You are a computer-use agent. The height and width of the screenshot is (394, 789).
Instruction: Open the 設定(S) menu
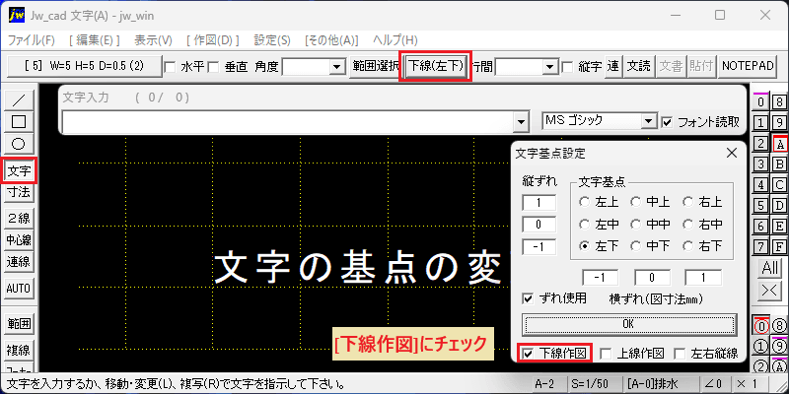coord(272,40)
